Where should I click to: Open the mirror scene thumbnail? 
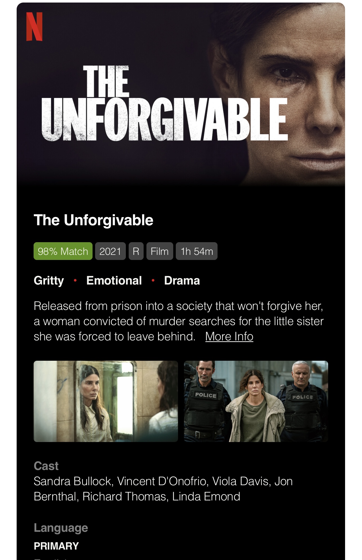[106, 401]
